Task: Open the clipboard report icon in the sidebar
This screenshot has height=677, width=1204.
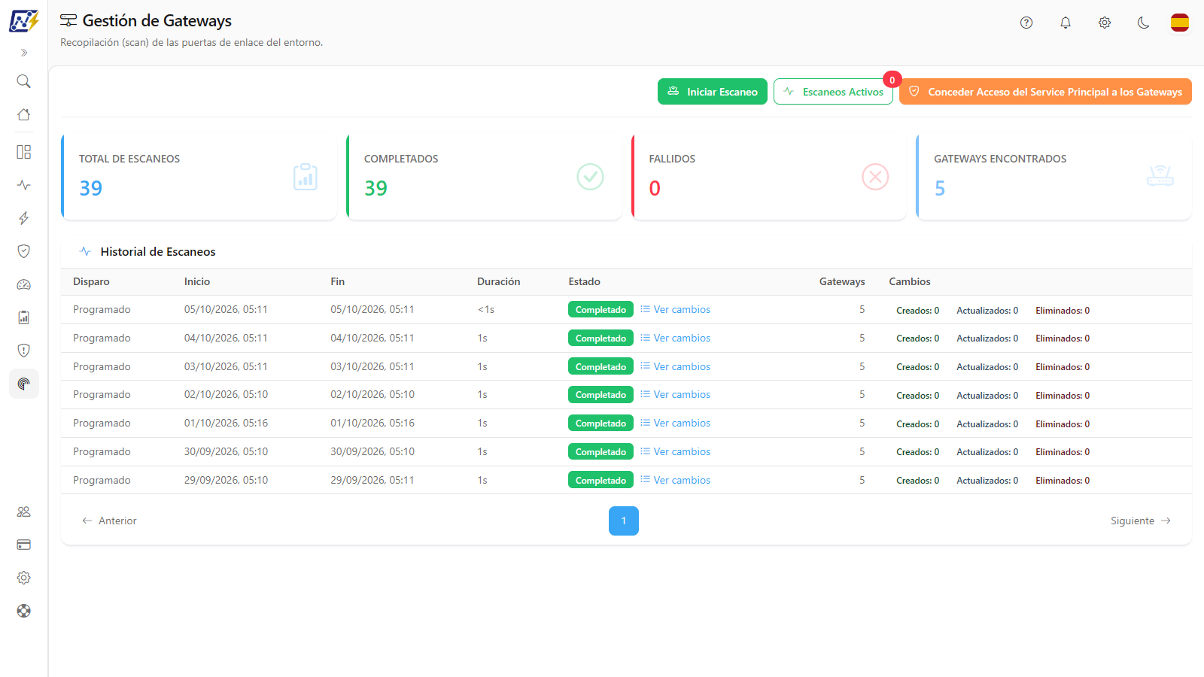Action: click(24, 317)
